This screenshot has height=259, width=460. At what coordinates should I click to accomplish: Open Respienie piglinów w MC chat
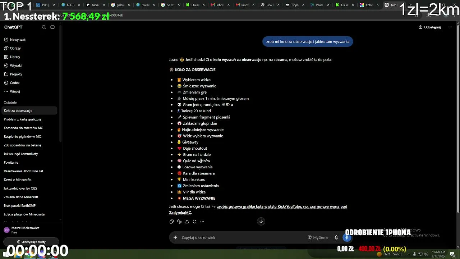tap(29, 137)
